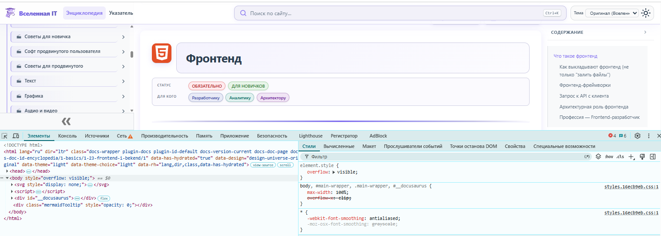Toggle the computed styles sidebar icon
Viewport: 661px width, 236px height.
(x=653, y=157)
